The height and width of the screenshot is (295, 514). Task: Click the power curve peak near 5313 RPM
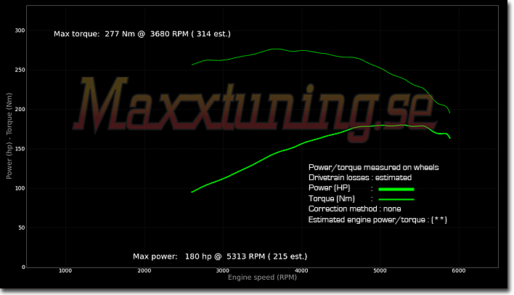[404, 125]
